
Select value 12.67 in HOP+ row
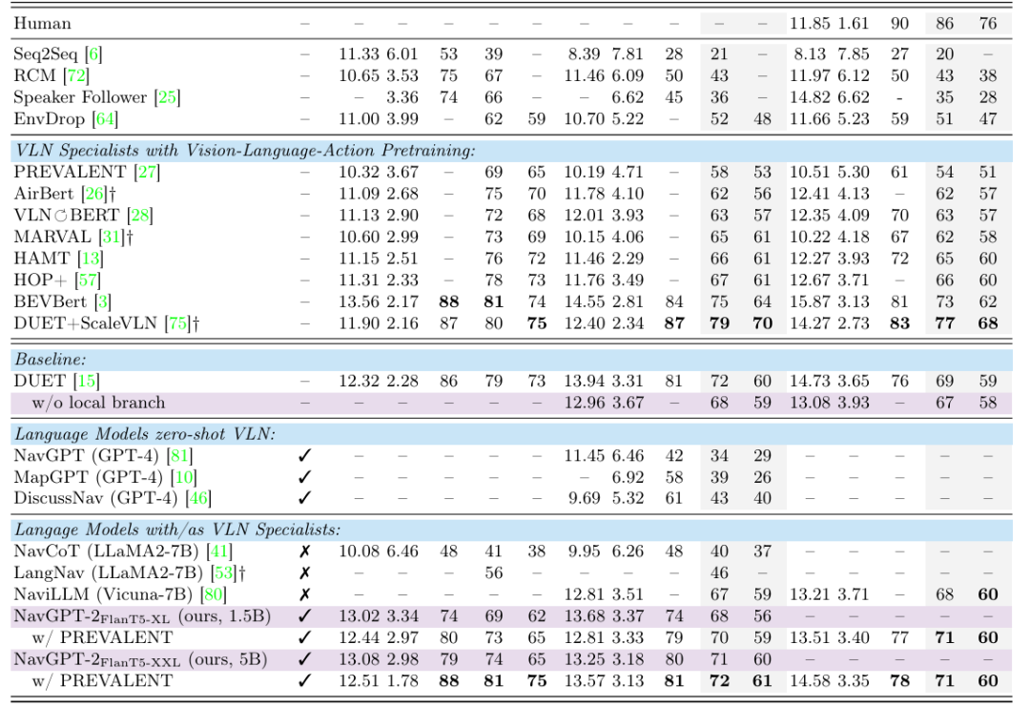tap(810, 281)
